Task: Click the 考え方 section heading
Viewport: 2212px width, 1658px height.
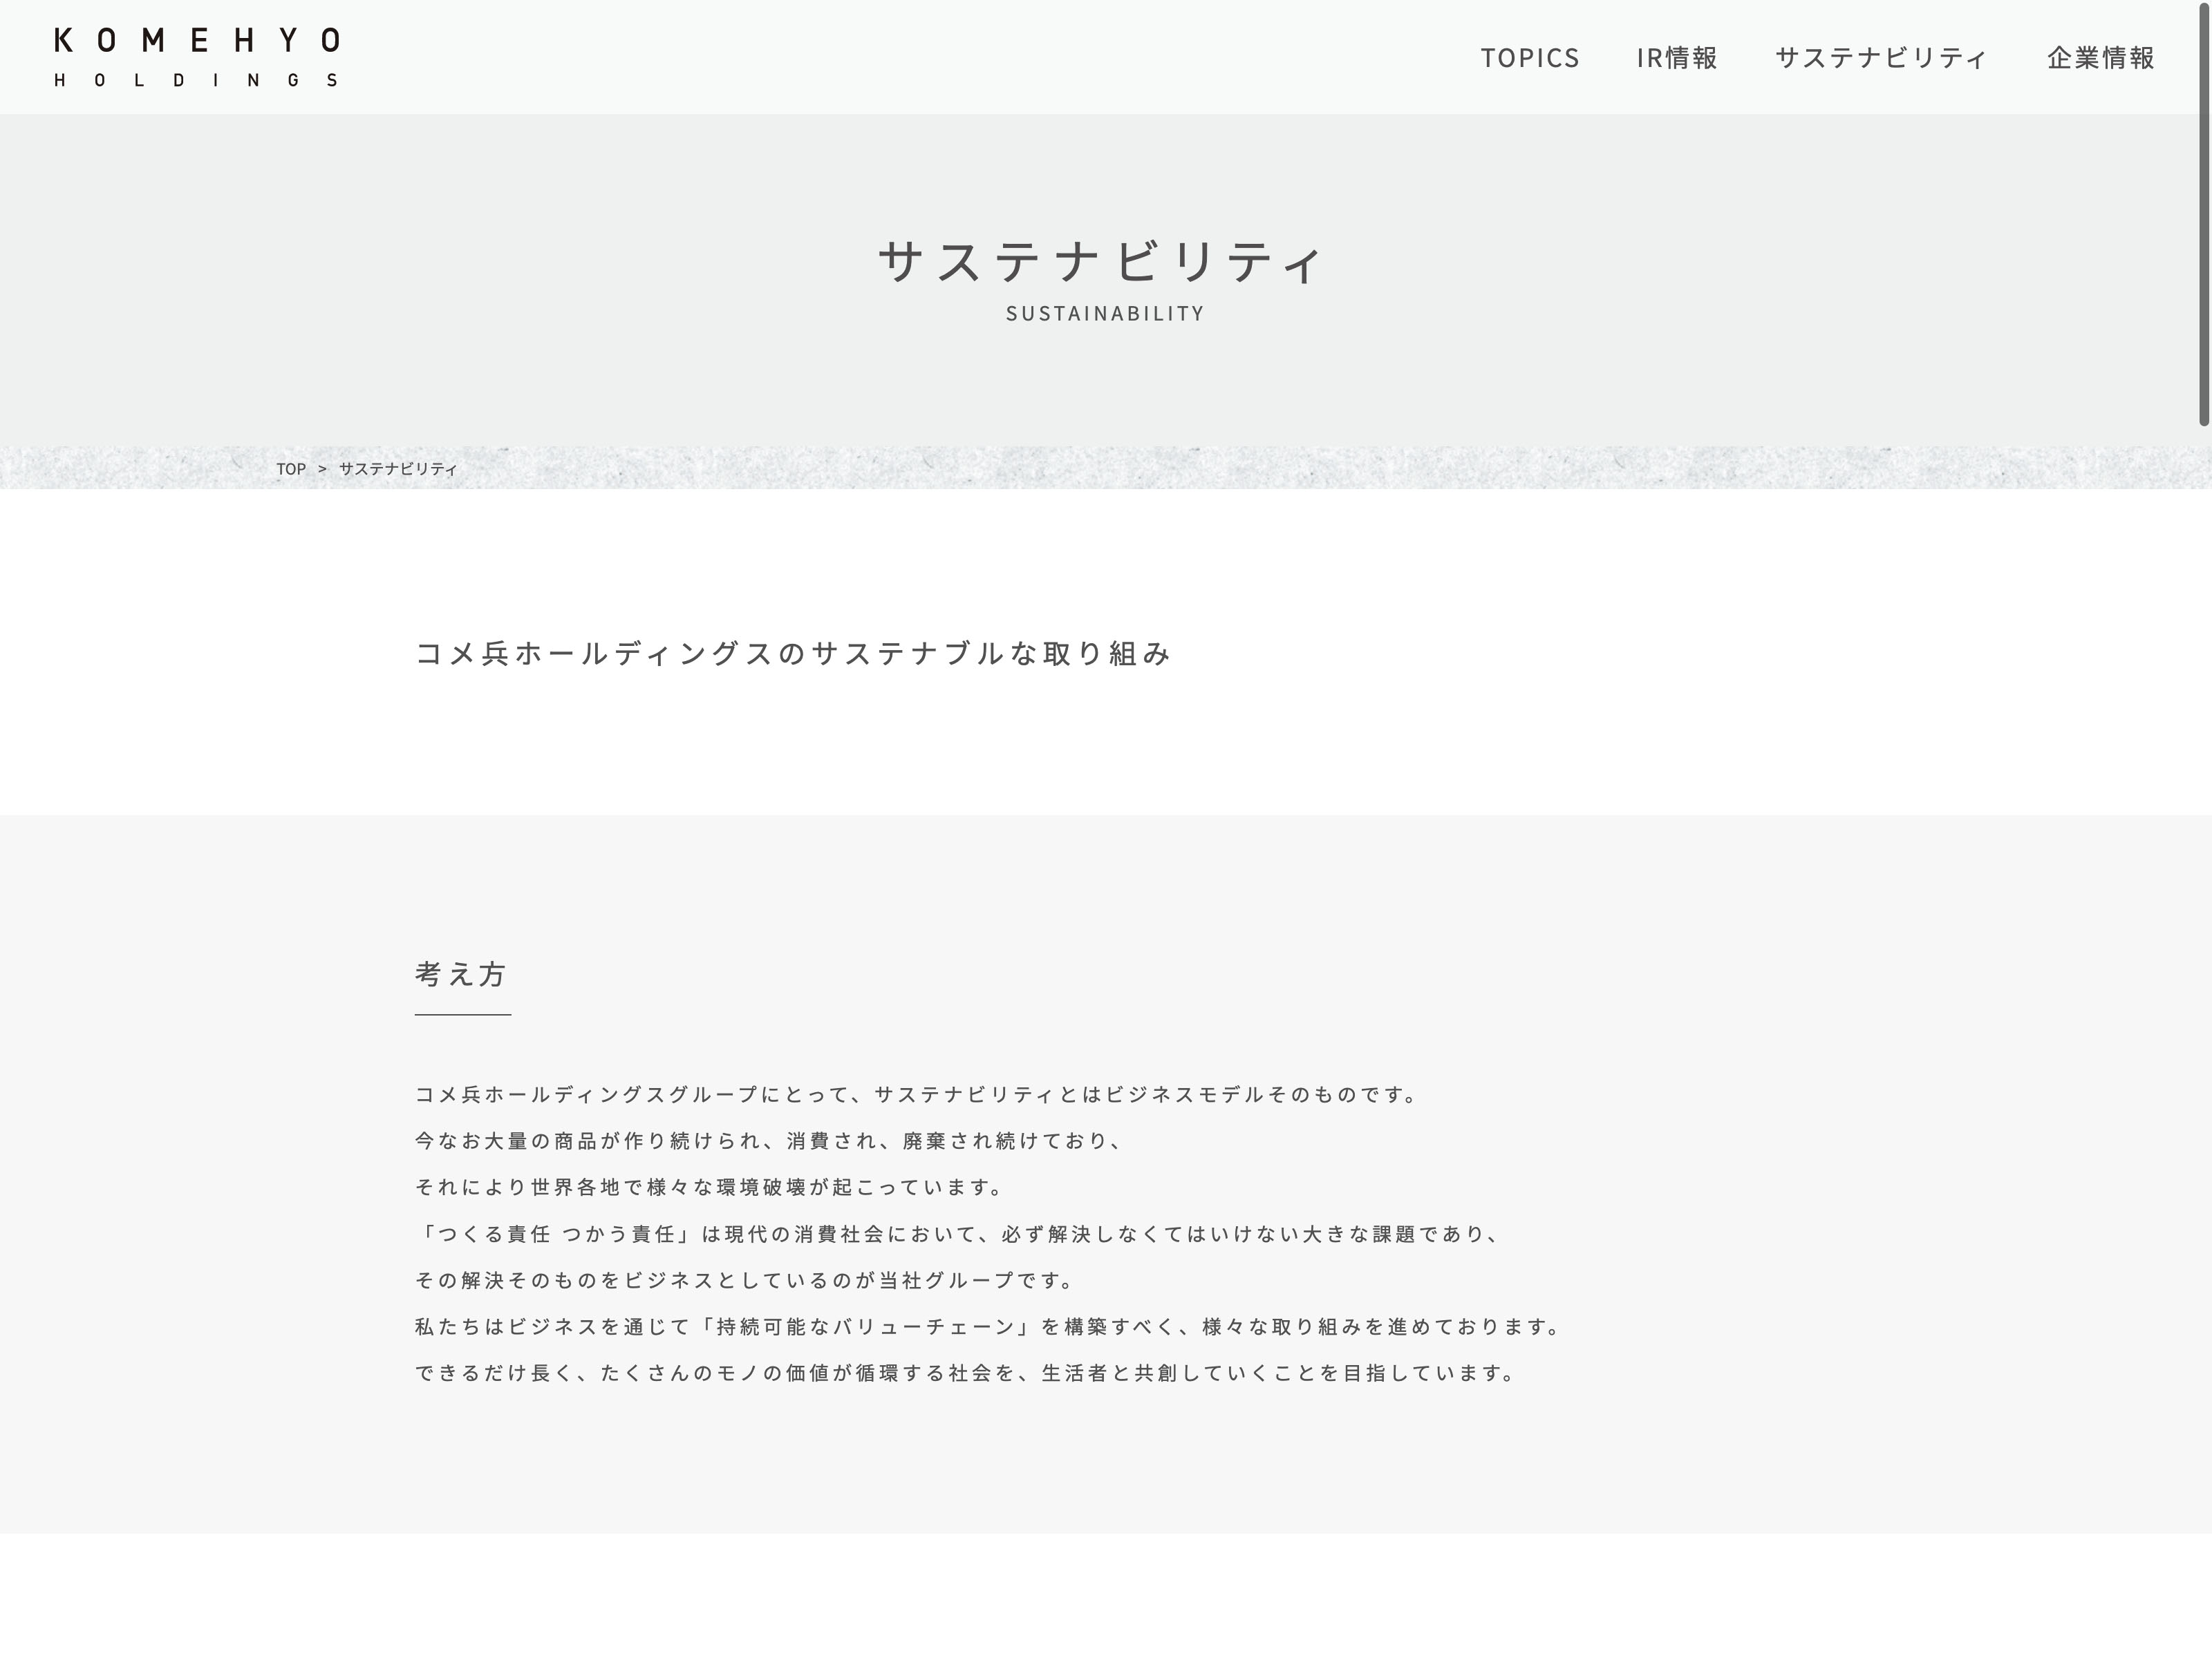Action: pyautogui.click(x=462, y=973)
